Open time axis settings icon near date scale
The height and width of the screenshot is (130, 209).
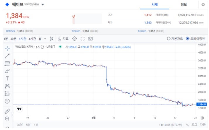202,118
